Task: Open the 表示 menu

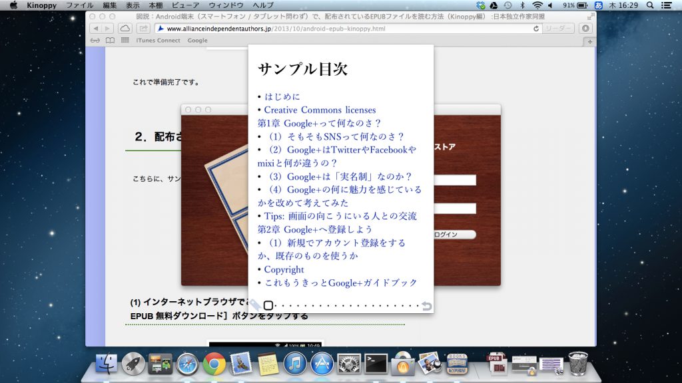Action: pyautogui.click(x=133, y=5)
